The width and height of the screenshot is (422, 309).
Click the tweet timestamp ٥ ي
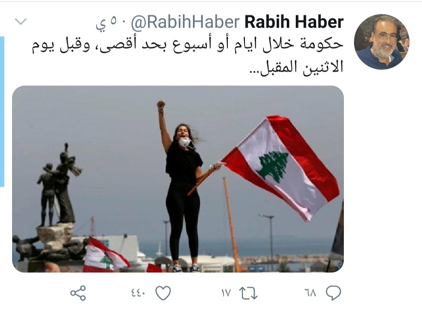click(x=107, y=23)
